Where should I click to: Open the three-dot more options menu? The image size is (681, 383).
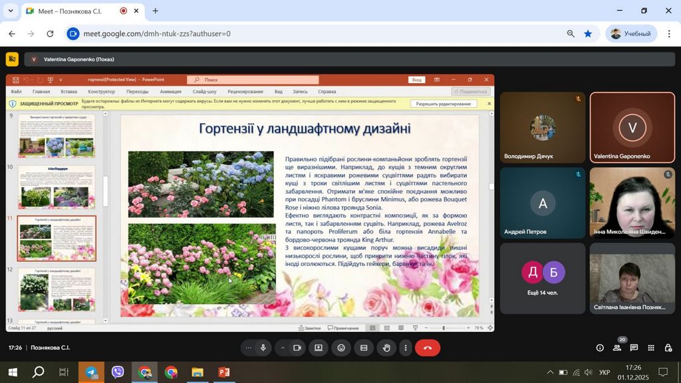tap(405, 348)
